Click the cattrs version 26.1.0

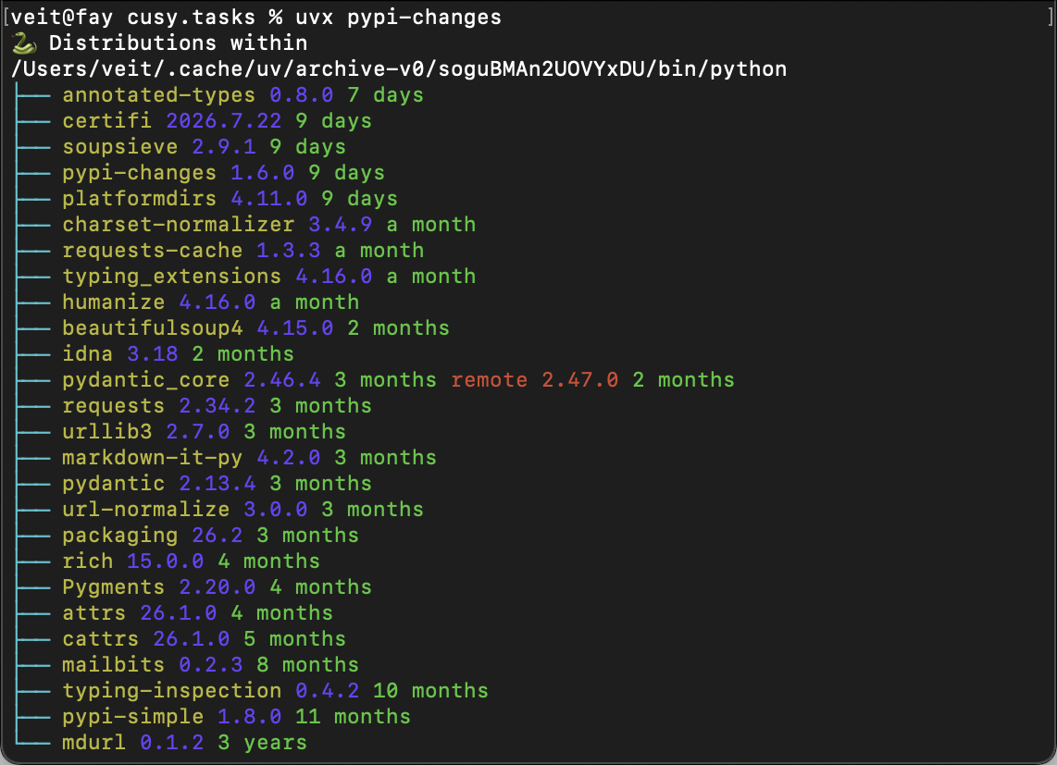191,639
